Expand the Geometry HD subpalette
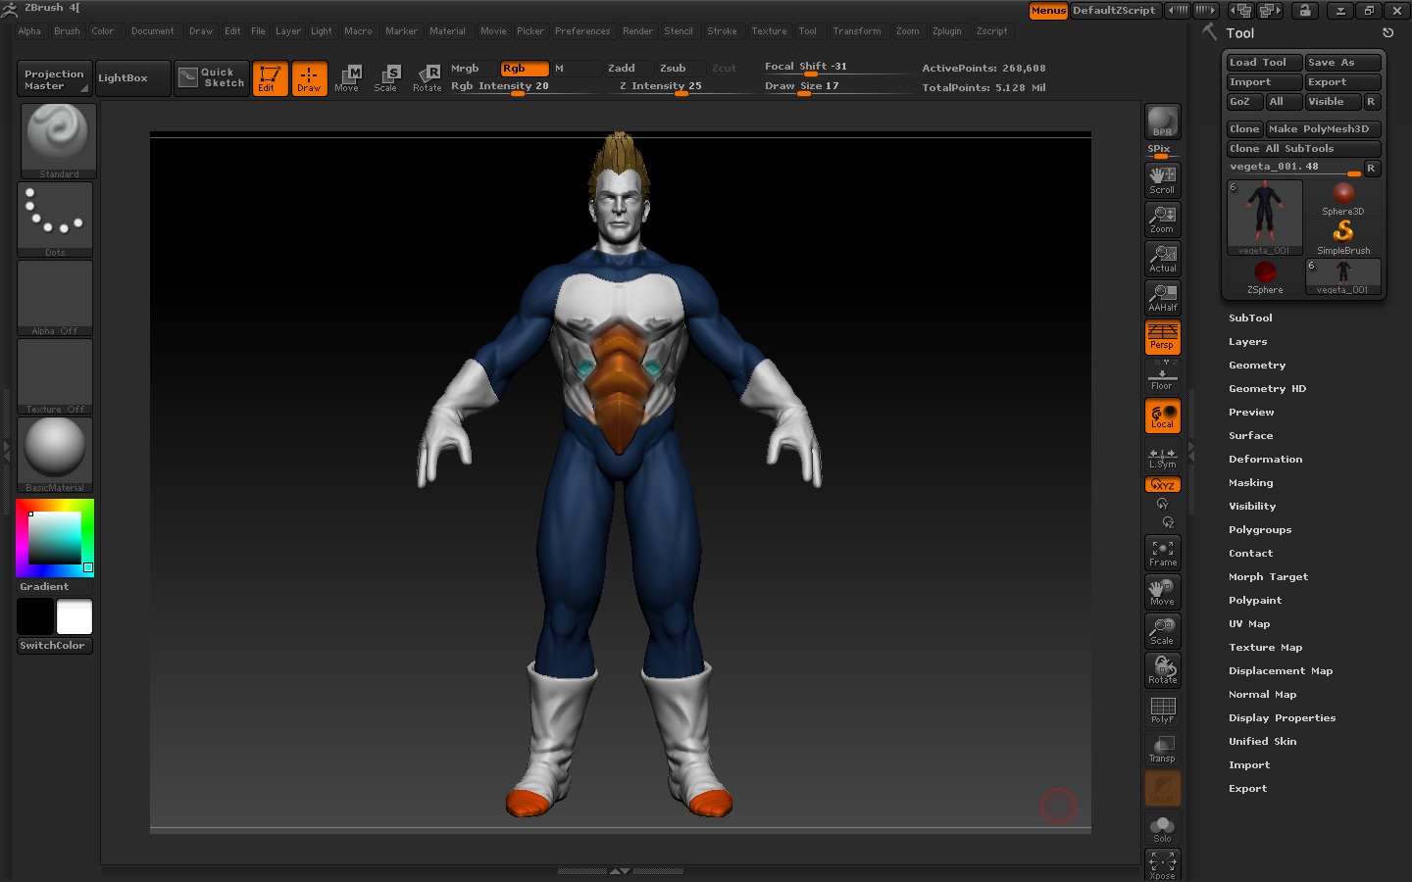The width and height of the screenshot is (1412, 882). (x=1268, y=389)
